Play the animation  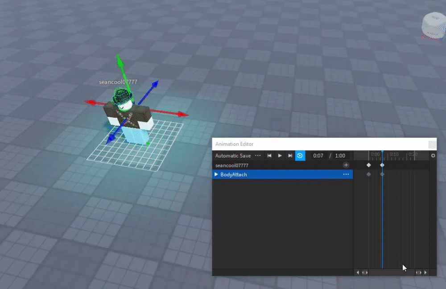pyautogui.click(x=280, y=156)
